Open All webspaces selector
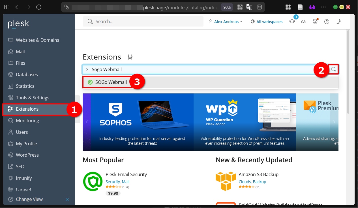Screen dimensions: 358x208 tap(267, 21)
